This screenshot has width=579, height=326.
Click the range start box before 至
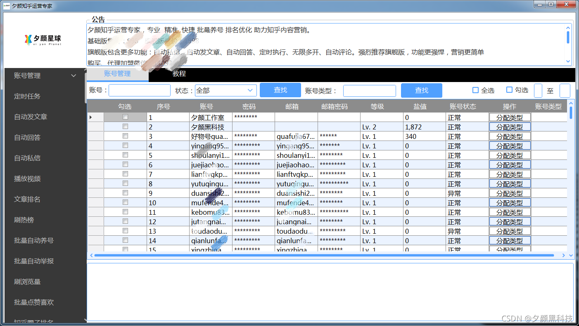point(538,90)
